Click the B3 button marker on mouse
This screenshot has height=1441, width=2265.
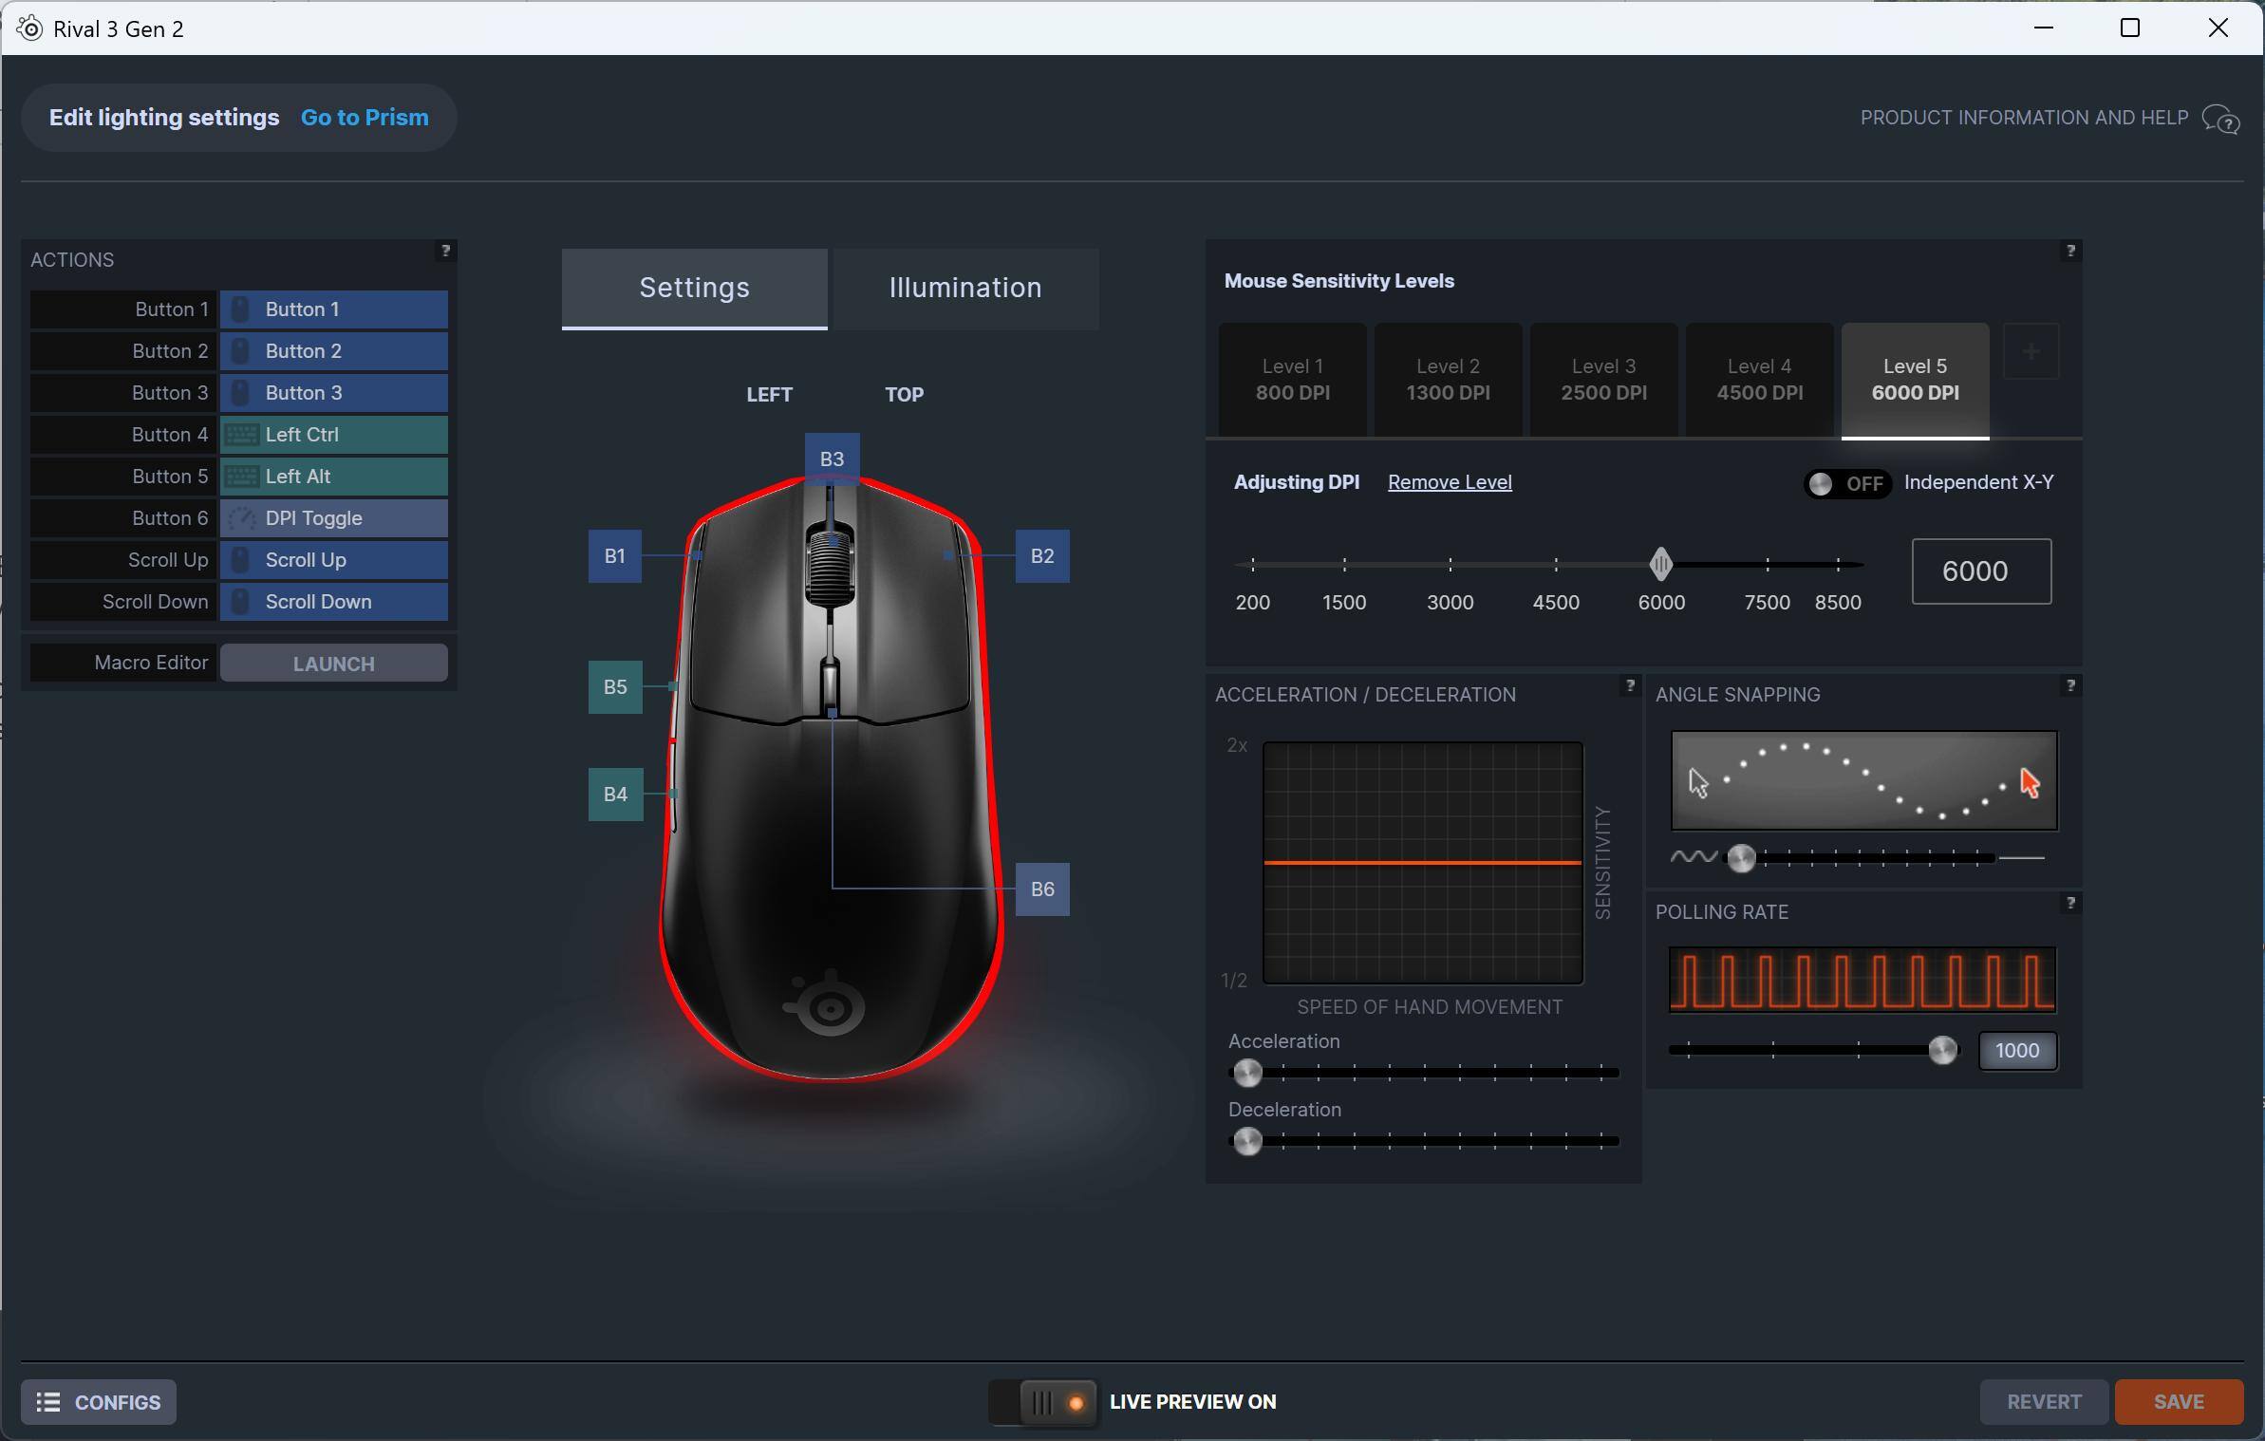(832, 458)
